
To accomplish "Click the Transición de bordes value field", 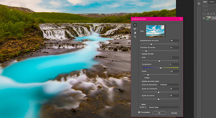I will point(175,47).
